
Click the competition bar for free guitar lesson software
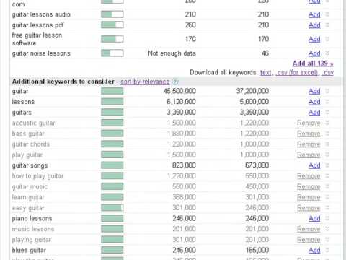112,39
